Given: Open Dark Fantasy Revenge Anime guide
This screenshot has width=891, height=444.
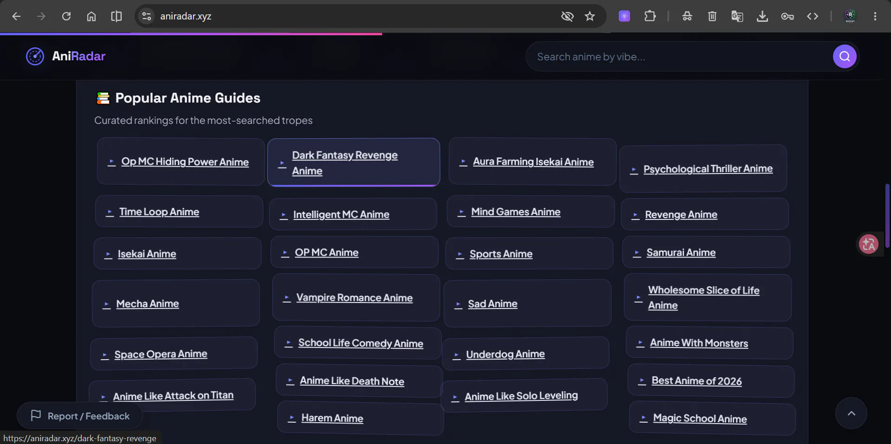Looking at the screenshot, I should (x=354, y=162).
